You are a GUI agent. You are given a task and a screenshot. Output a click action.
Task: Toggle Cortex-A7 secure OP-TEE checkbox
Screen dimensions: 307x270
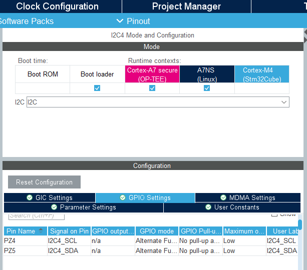click(x=152, y=88)
